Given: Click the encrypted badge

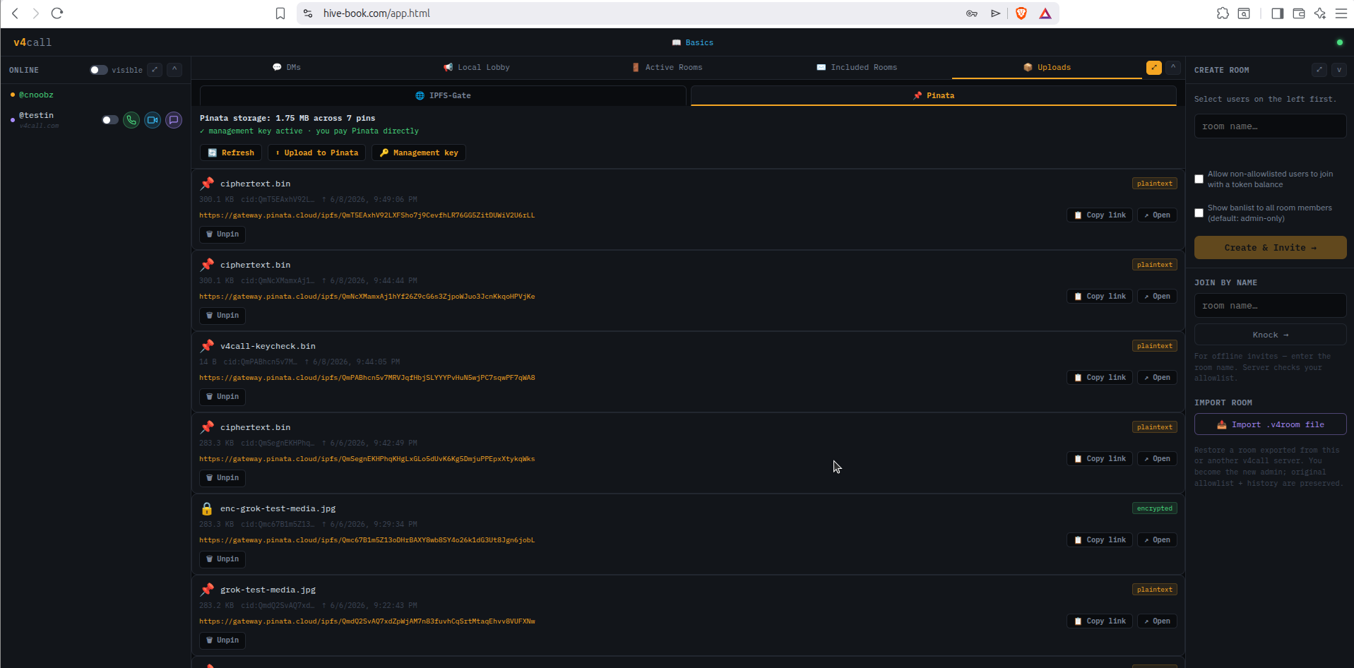Looking at the screenshot, I should coord(1155,508).
